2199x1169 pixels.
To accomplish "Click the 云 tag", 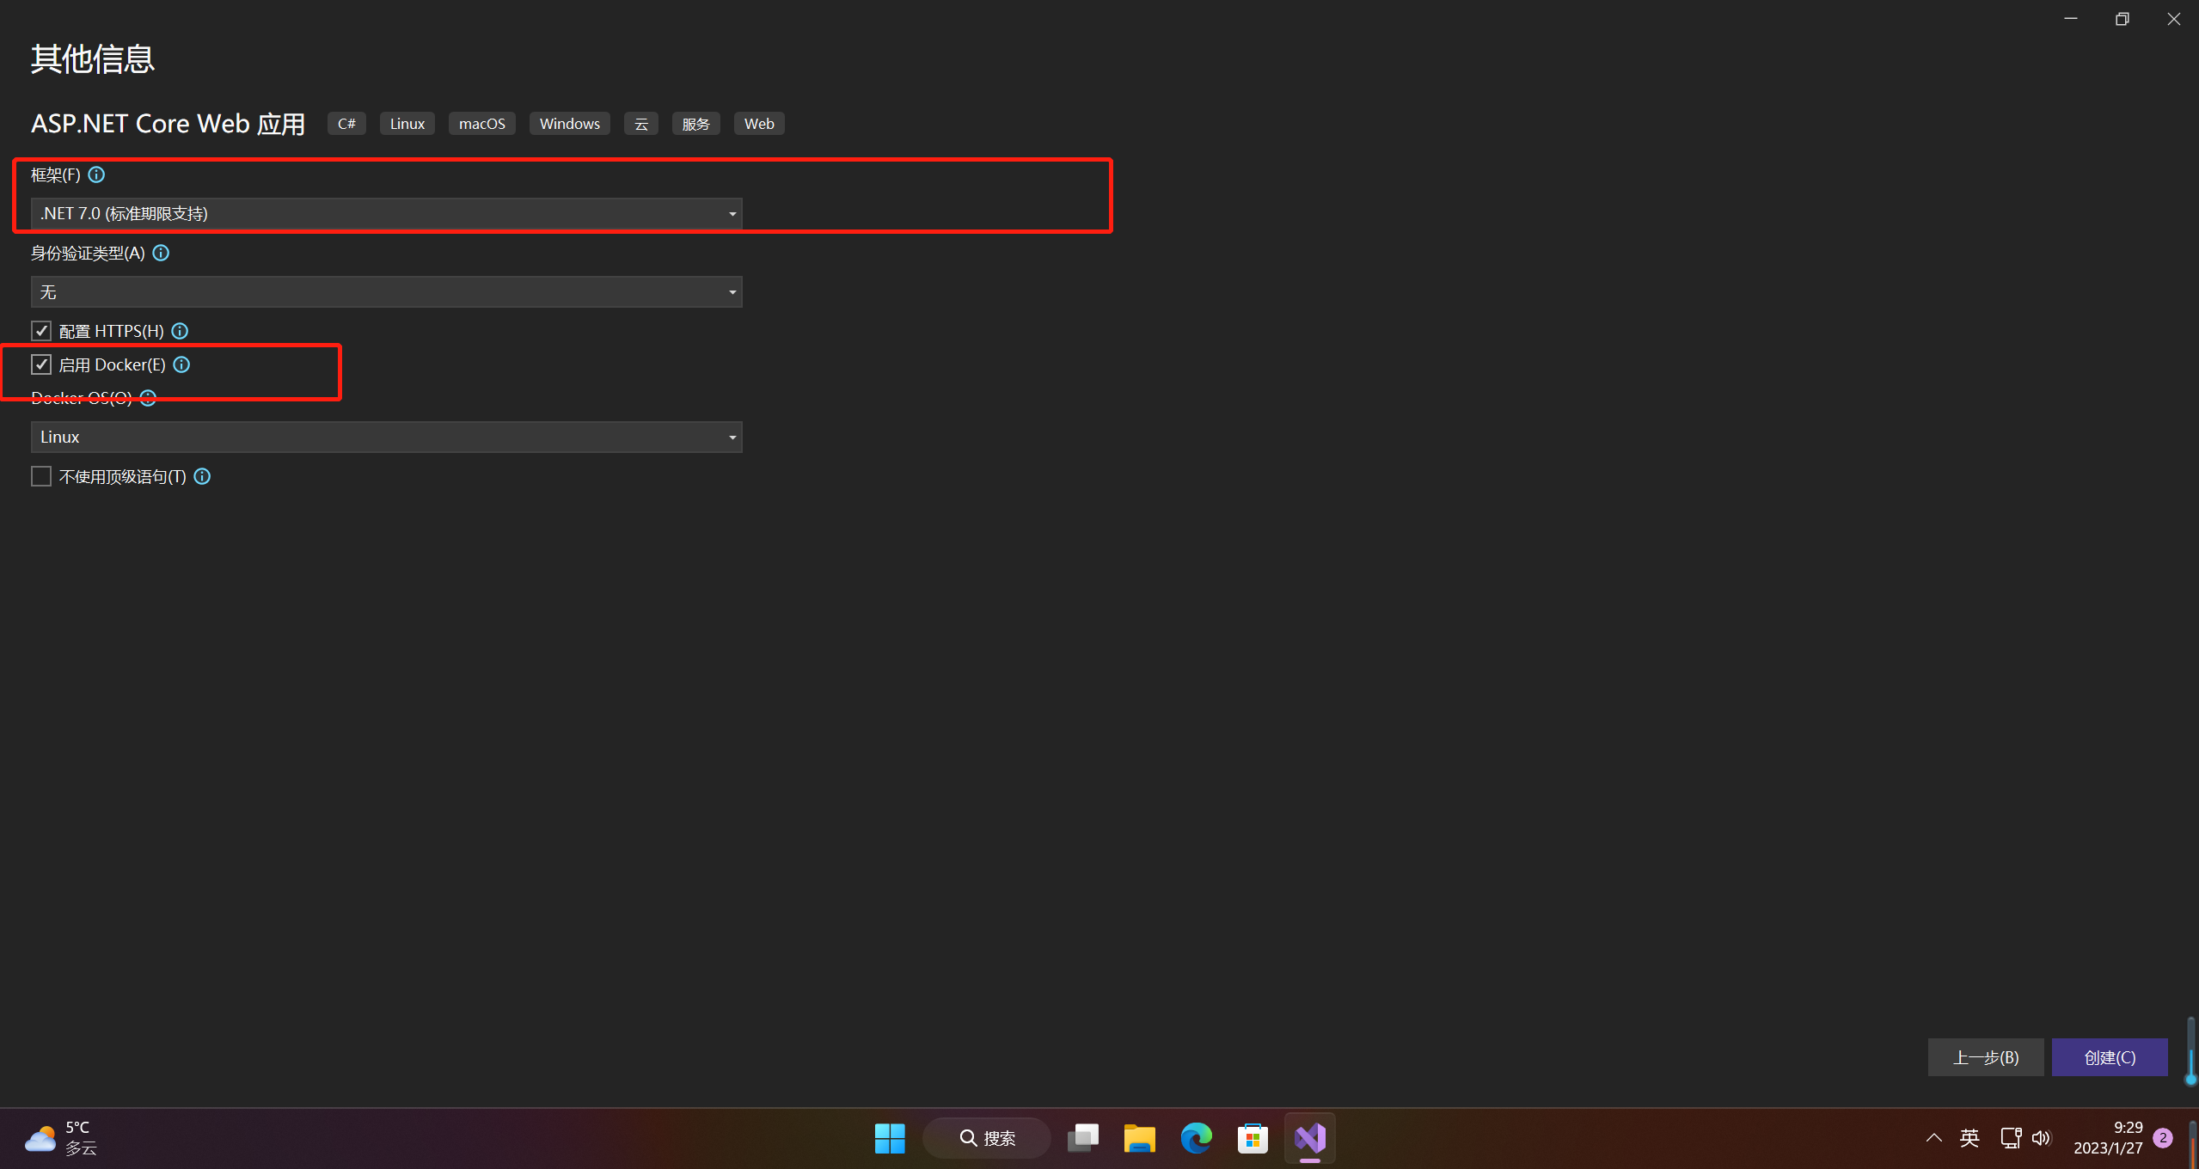I will [x=641, y=124].
